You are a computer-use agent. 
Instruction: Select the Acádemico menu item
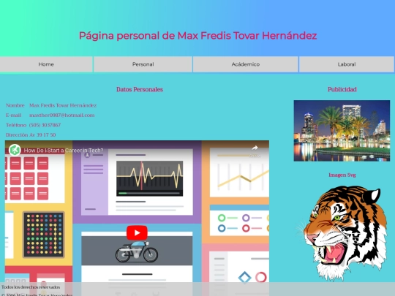(x=246, y=64)
